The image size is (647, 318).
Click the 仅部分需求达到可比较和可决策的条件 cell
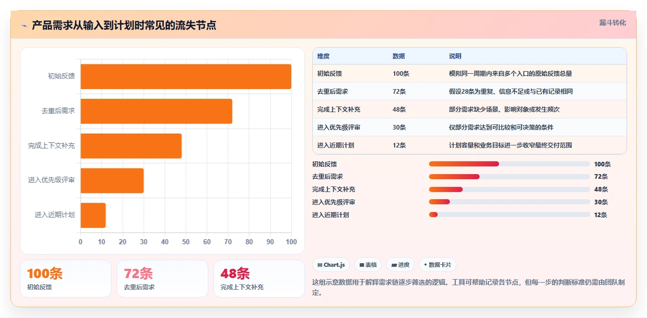coord(501,128)
